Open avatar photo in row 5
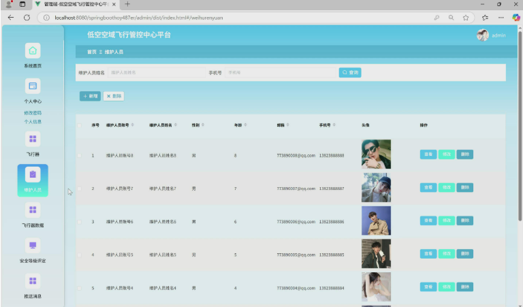Viewport: 523px width, 307px height. point(376,287)
